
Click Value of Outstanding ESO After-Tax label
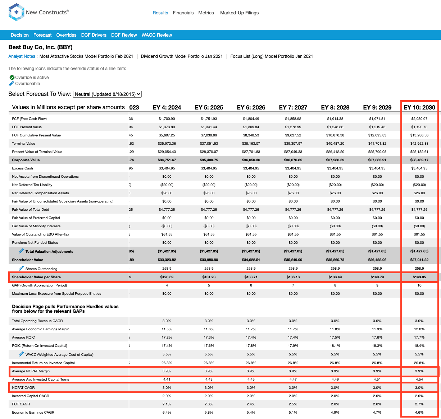(41, 234)
